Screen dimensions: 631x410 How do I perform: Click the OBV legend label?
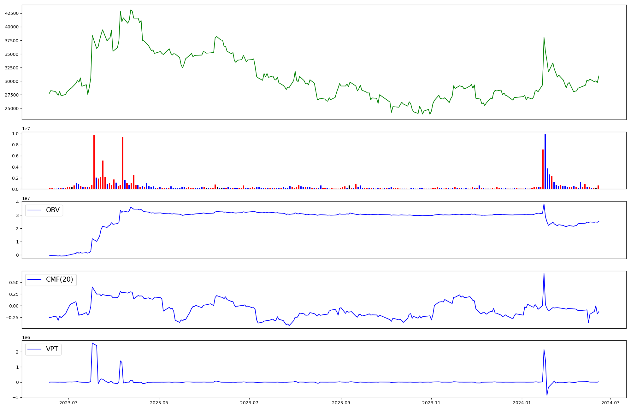tap(53, 210)
